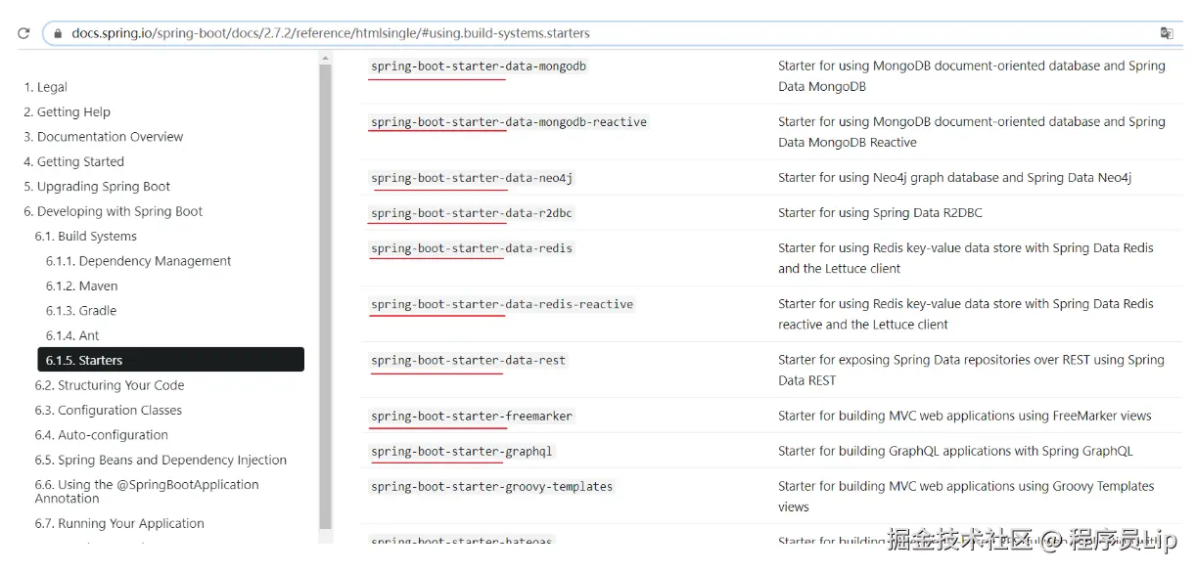The width and height of the screenshot is (1196, 572).
Task: Click spring-boot-starter-groovy-templates code text
Action: (x=492, y=486)
